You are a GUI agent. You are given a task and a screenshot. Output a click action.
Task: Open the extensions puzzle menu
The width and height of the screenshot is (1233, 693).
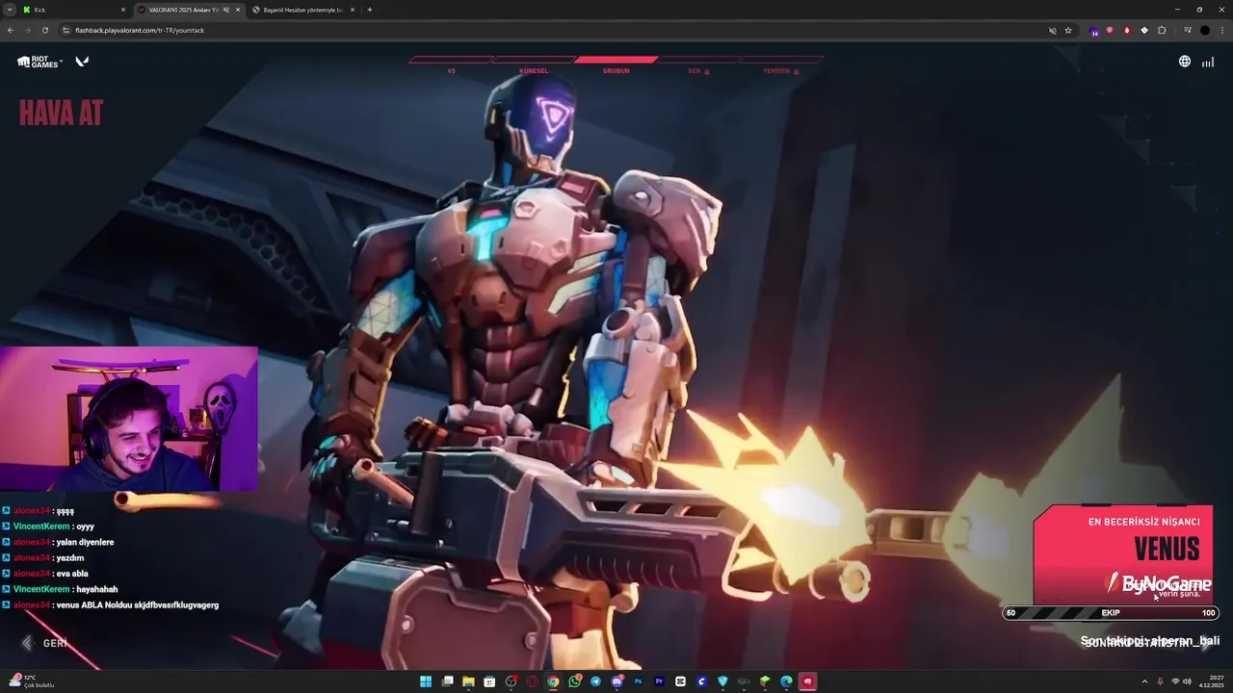click(1162, 30)
